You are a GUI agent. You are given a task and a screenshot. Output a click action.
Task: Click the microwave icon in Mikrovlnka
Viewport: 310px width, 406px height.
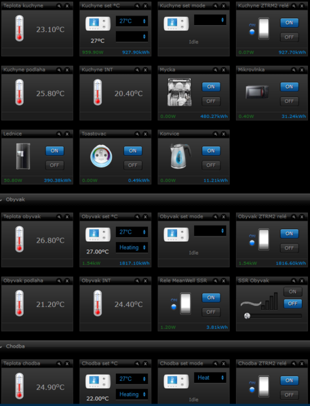[257, 92]
